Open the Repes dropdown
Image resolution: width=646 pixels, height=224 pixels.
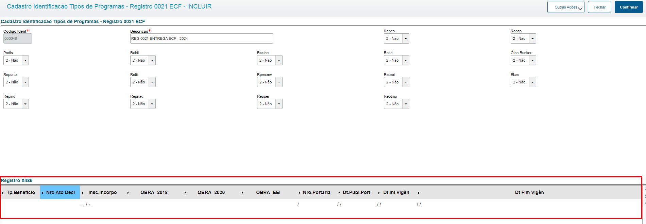pyautogui.click(x=396, y=38)
